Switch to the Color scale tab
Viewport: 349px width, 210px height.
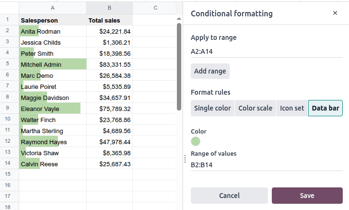(255, 108)
